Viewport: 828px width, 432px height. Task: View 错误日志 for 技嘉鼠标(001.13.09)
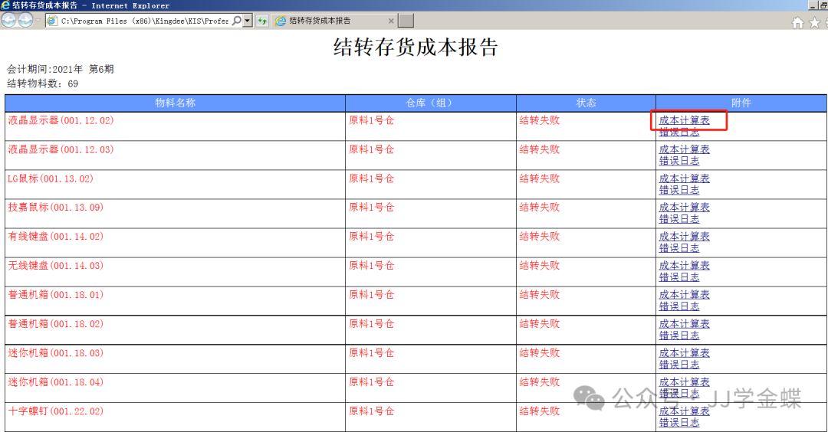coord(679,219)
